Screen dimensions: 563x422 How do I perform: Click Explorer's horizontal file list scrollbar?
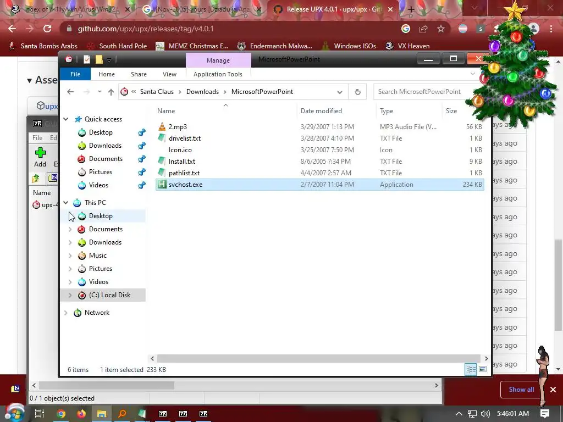[319, 358]
